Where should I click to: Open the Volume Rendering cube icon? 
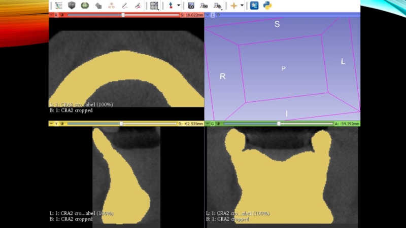tap(72, 6)
